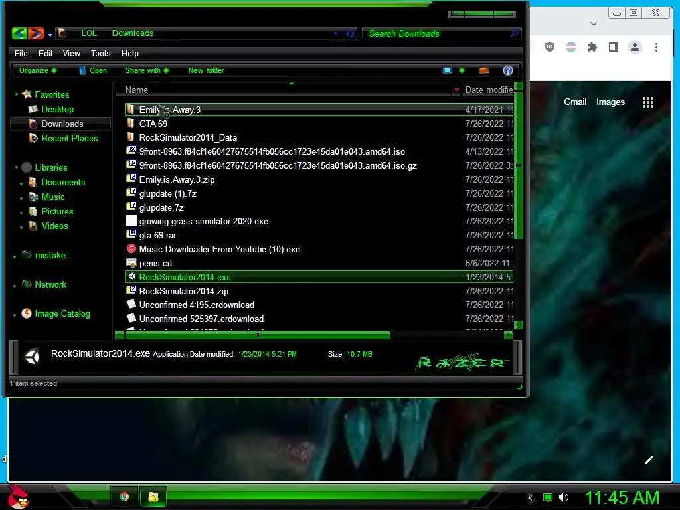The width and height of the screenshot is (680, 510).
Task: Open the Music library
Action: 53,197
